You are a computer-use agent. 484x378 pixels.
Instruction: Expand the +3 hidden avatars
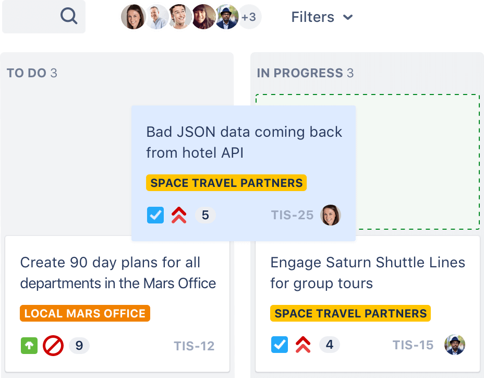(249, 16)
